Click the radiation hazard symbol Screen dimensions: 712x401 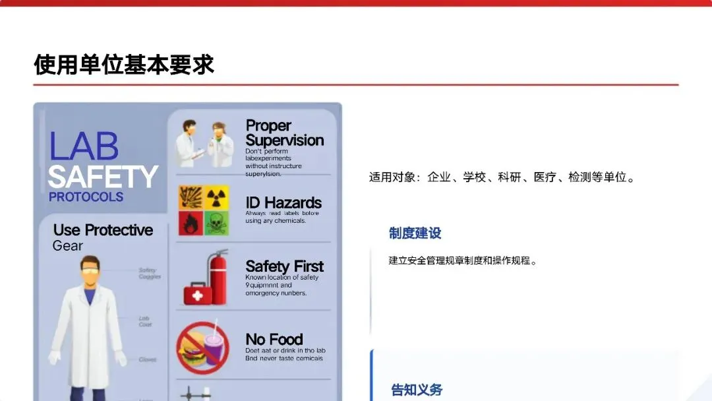(217, 198)
